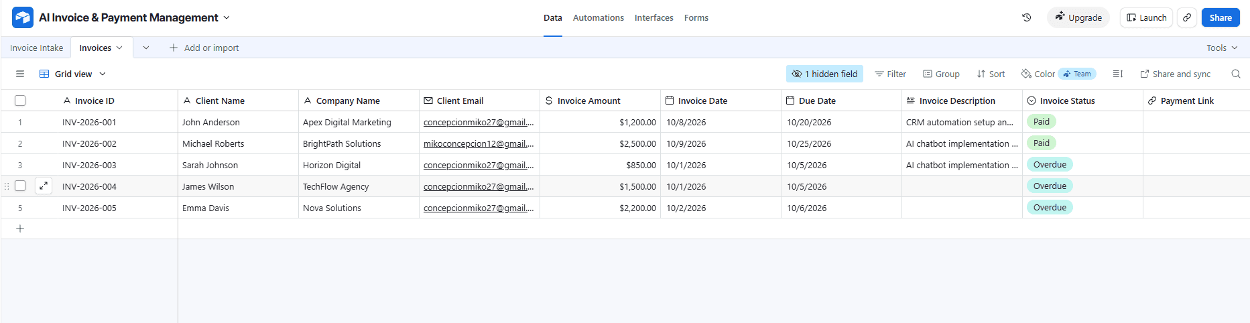
Task: Click the Upgrade button
Action: tap(1078, 17)
